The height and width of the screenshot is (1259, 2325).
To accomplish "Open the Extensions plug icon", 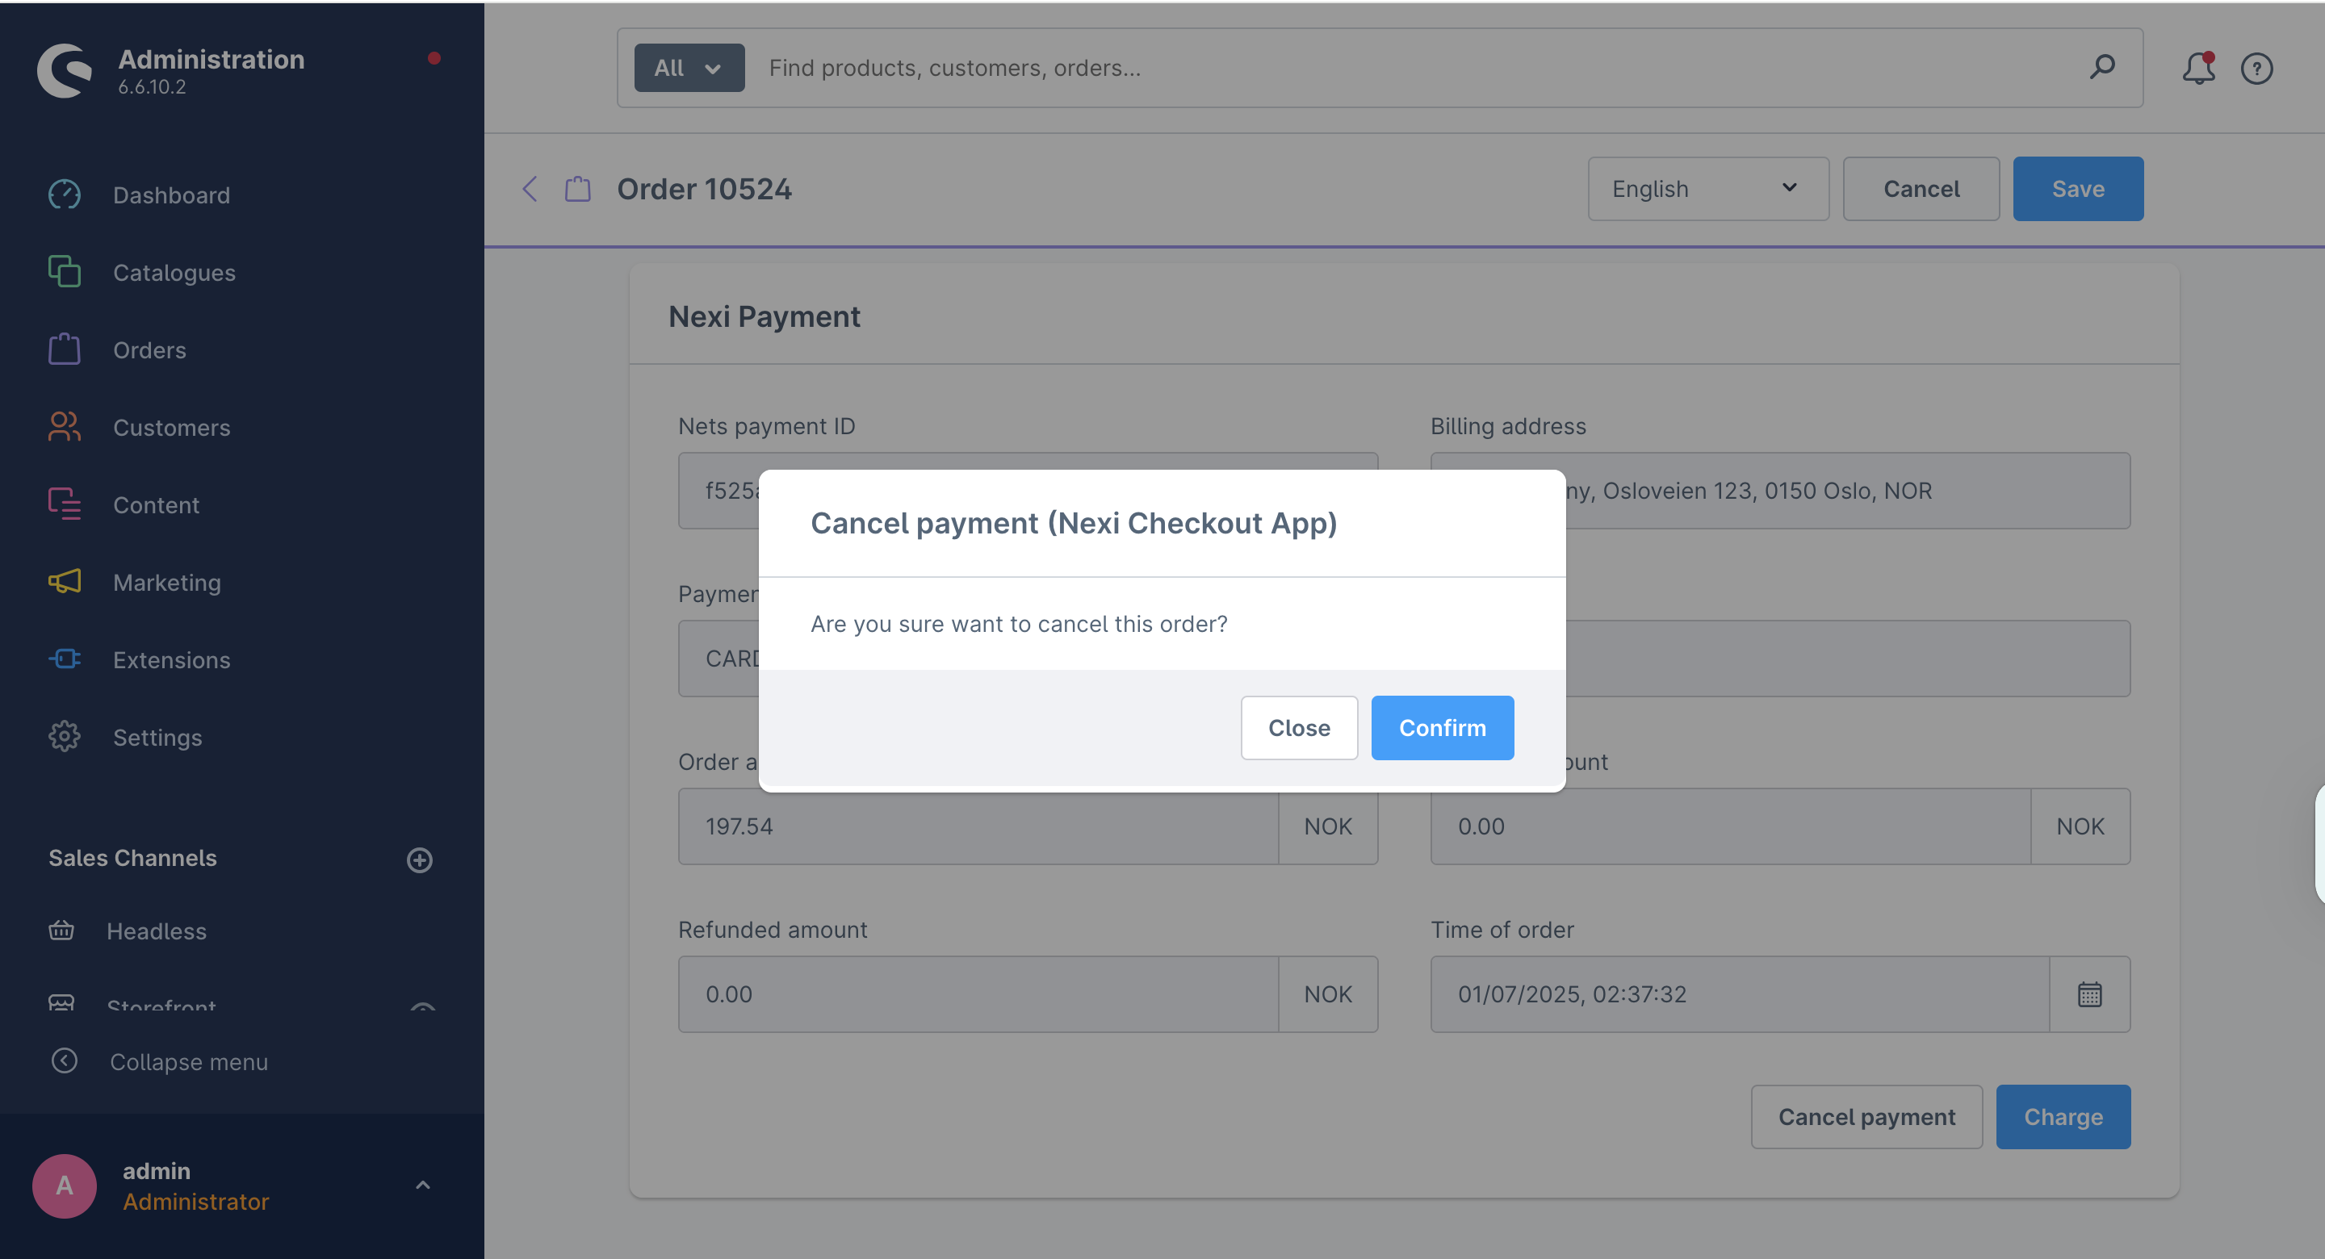I will 64,659.
